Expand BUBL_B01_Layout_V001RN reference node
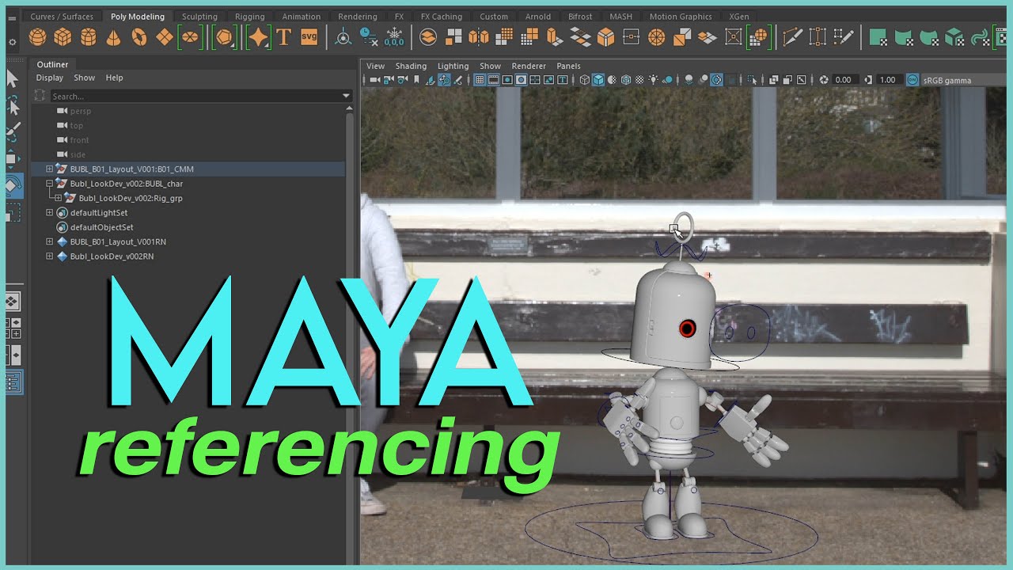This screenshot has height=570, width=1013. [50, 241]
